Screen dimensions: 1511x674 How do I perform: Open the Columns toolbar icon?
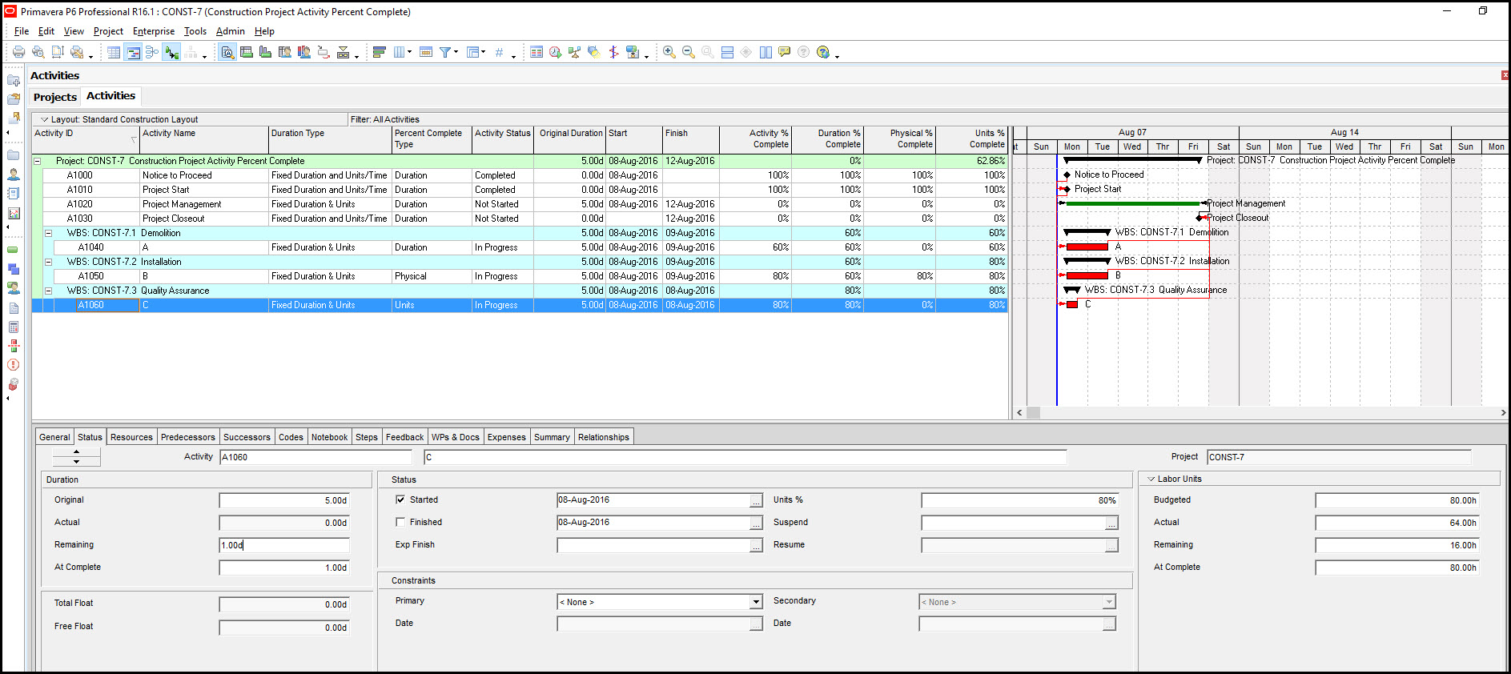[400, 52]
